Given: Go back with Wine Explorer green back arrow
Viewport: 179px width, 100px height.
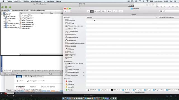Looking at the screenshot, I should [x=3, y=7].
